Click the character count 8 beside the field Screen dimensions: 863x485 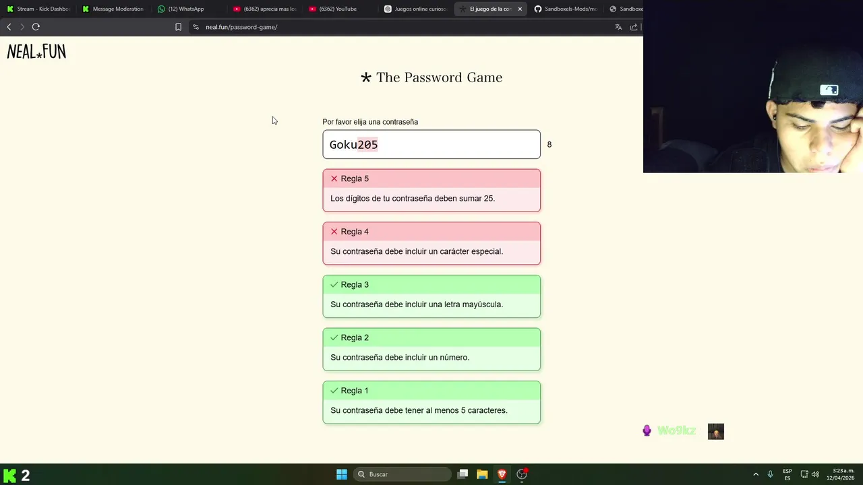(549, 145)
